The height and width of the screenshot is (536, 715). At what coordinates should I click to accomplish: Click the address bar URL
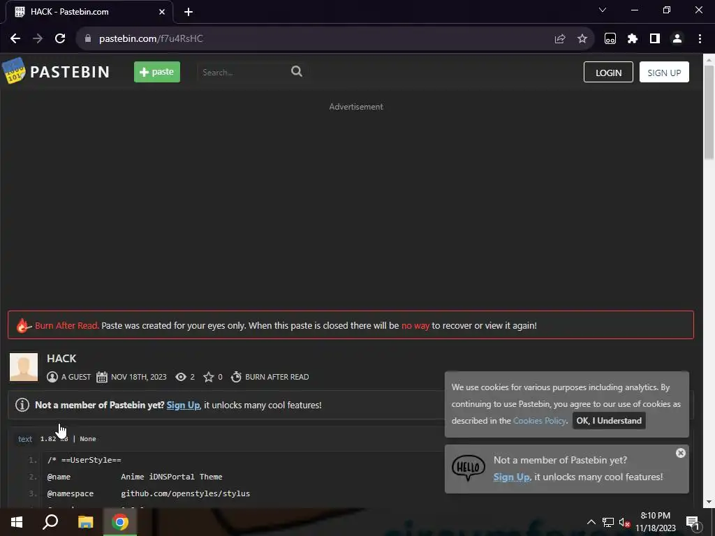click(151, 38)
